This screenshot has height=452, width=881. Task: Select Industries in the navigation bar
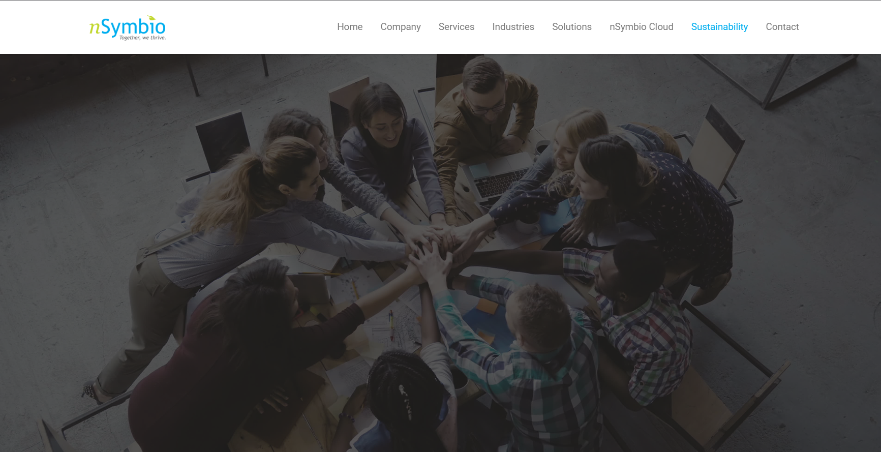click(x=513, y=27)
